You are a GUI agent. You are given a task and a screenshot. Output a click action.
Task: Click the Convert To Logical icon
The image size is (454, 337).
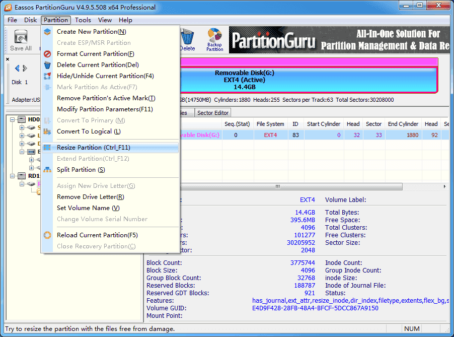(47, 131)
